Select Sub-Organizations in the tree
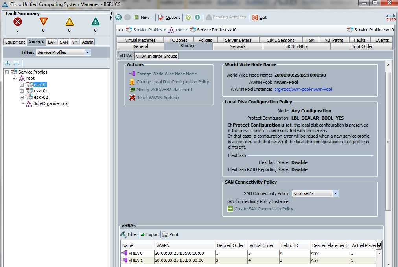 point(51,103)
